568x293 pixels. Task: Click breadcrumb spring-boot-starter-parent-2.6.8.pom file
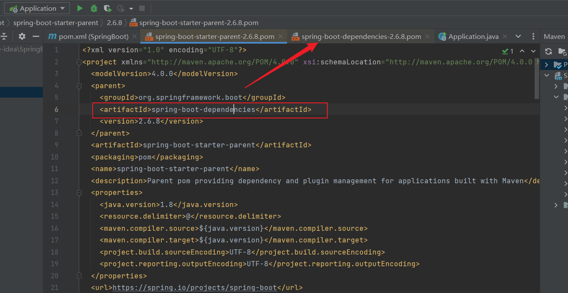click(x=194, y=22)
